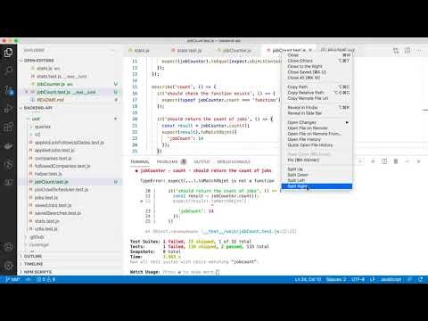Close jobCount.test.js in Open Editors list

pos(27,92)
